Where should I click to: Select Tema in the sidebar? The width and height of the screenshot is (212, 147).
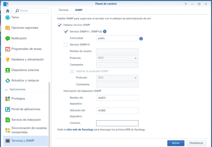(15, 17)
